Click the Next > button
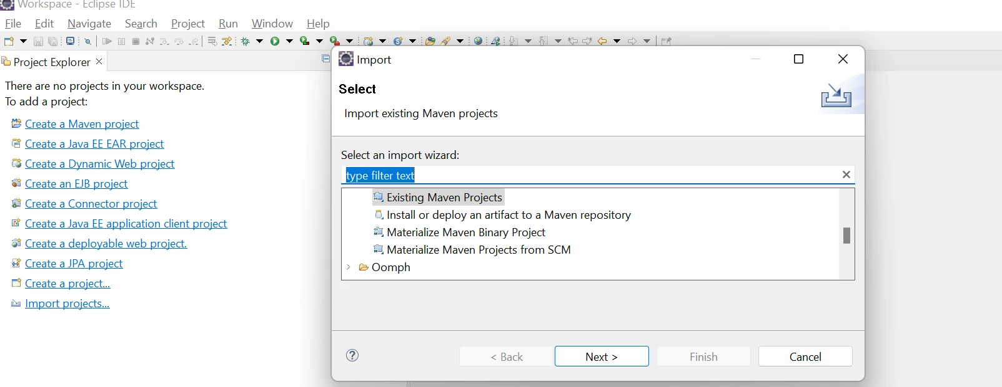Image resolution: width=1002 pixels, height=387 pixels. point(602,356)
